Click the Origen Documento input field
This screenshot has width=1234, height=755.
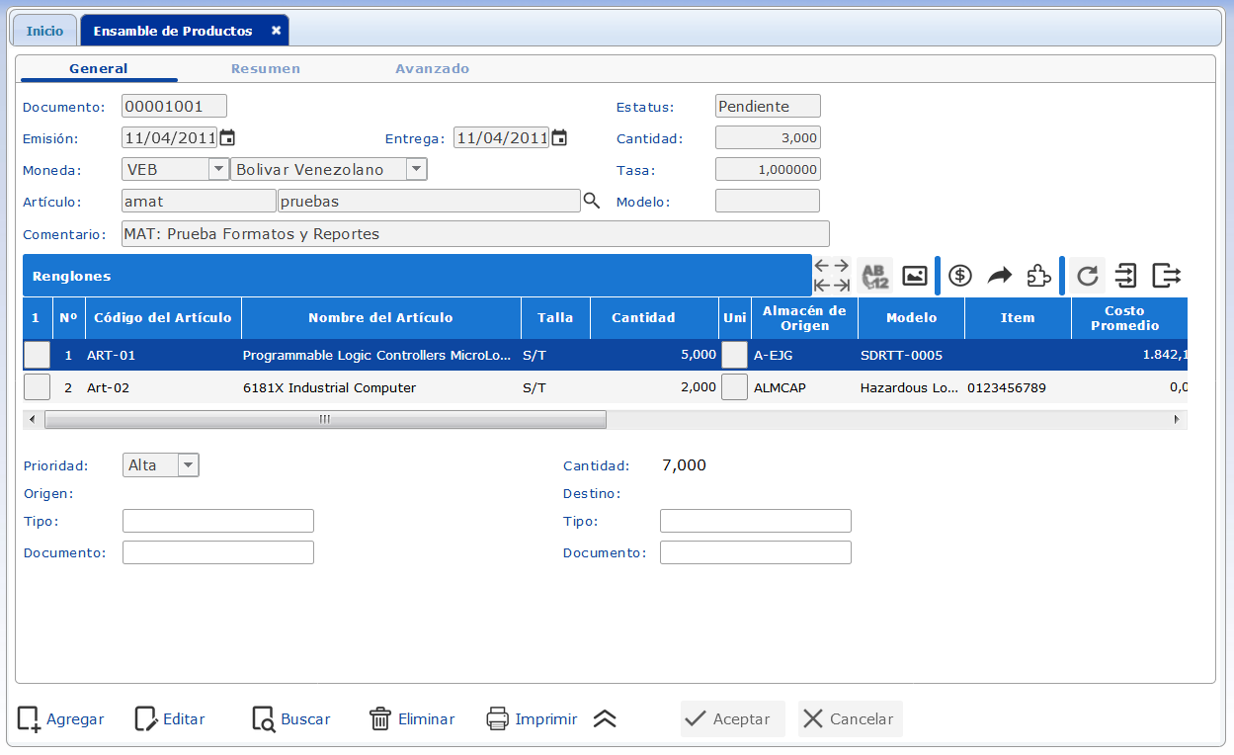click(x=218, y=552)
